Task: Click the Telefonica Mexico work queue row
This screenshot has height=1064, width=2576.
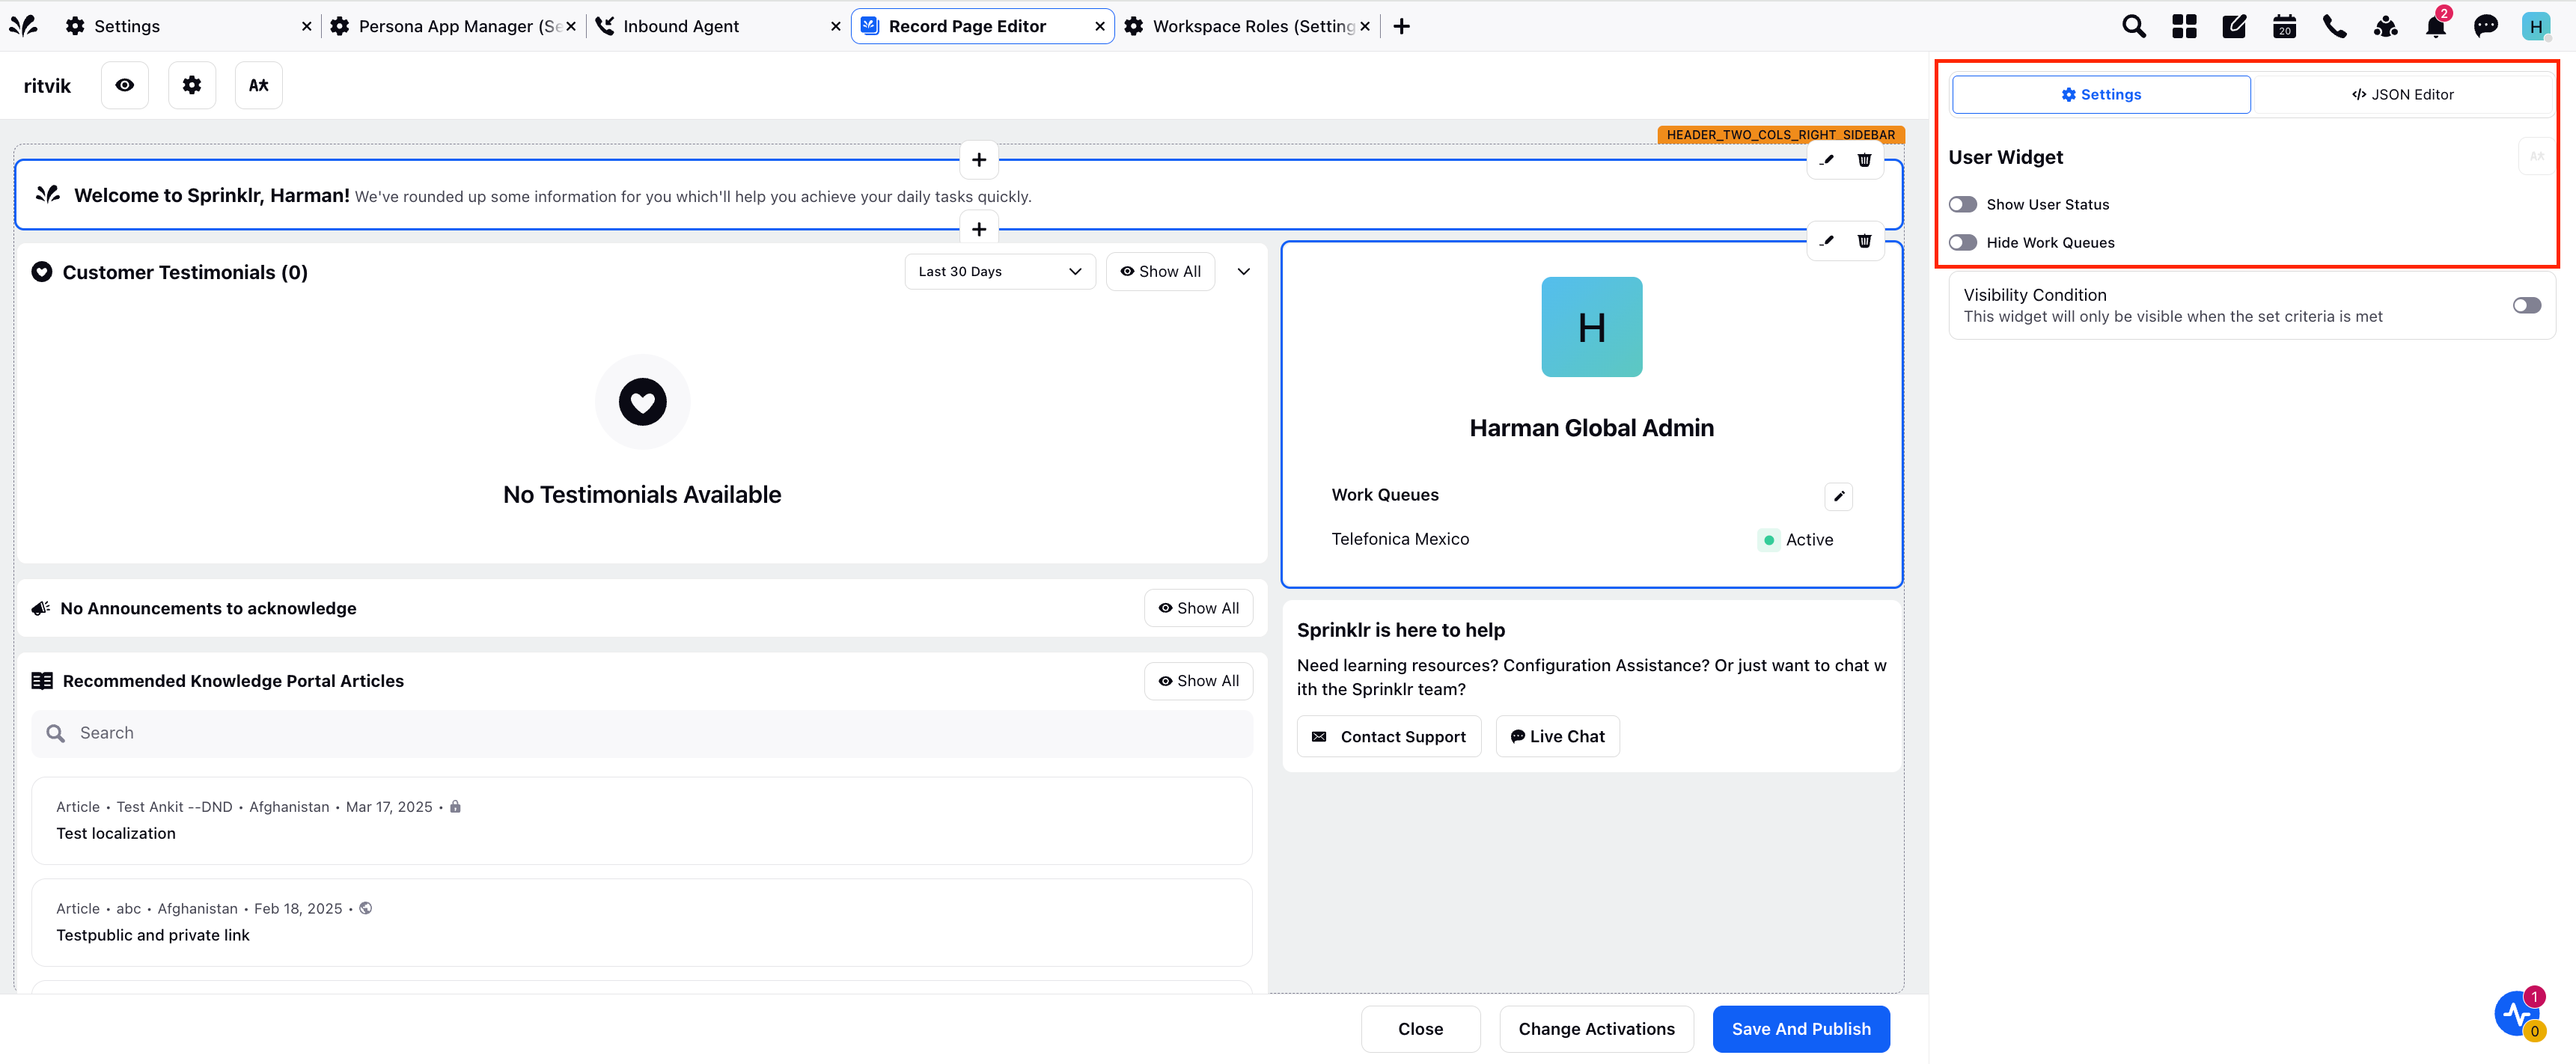Action: point(1591,539)
